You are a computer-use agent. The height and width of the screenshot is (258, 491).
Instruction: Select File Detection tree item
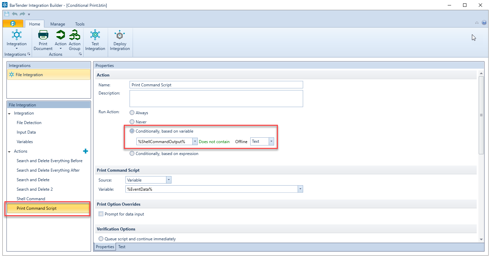tap(29, 123)
